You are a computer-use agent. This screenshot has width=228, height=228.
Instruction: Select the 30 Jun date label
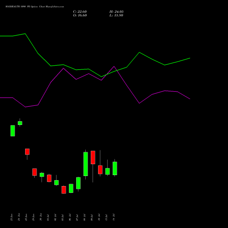[x=41, y=217]
